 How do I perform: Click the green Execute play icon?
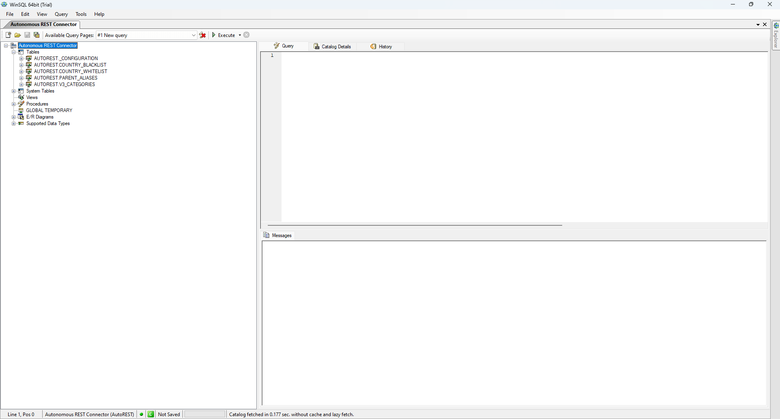[x=214, y=35]
